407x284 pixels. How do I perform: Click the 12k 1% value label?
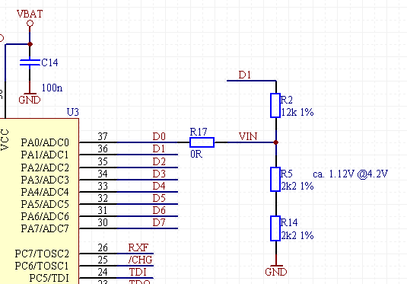point(297,112)
